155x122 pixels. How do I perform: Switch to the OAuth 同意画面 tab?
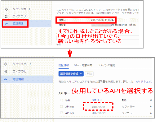(x=83, y=65)
